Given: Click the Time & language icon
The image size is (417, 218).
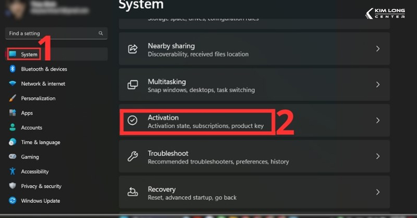Looking at the screenshot, I should (13, 142).
